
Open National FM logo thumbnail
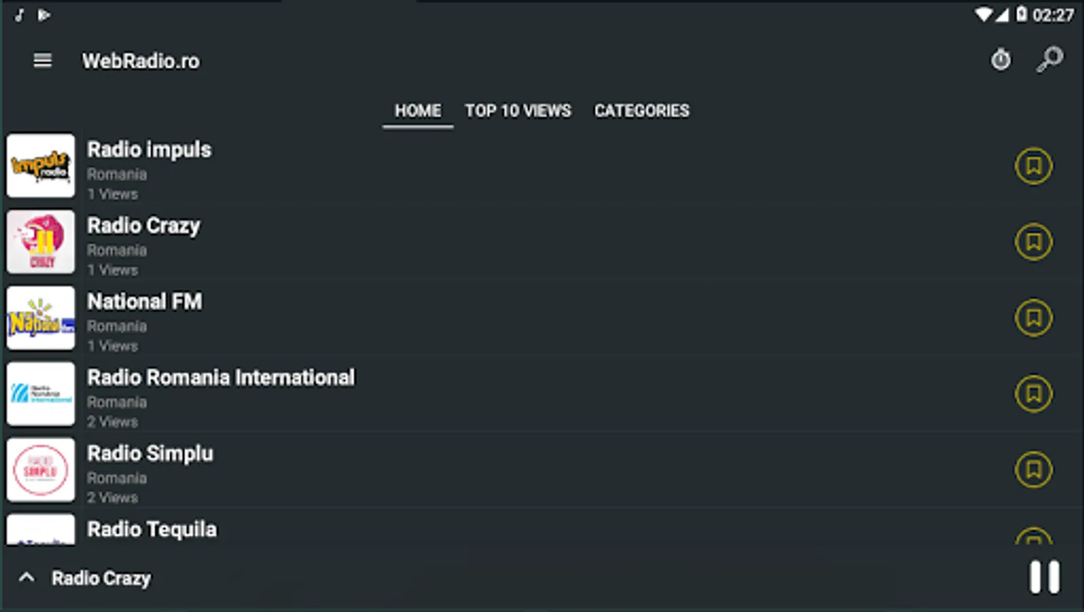click(41, 318)
